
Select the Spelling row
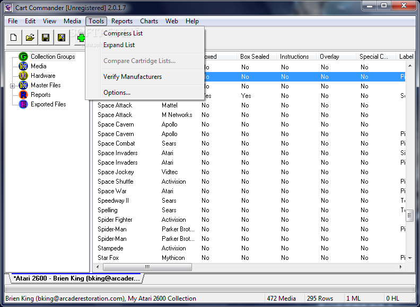(x=249, y=210)
